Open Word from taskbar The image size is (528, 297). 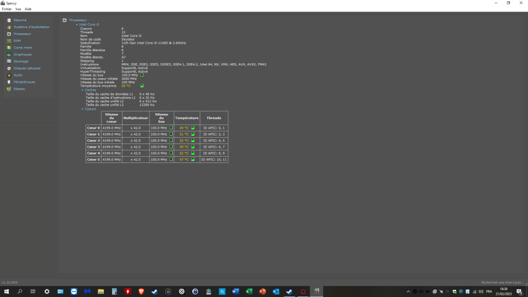point(235,292)
